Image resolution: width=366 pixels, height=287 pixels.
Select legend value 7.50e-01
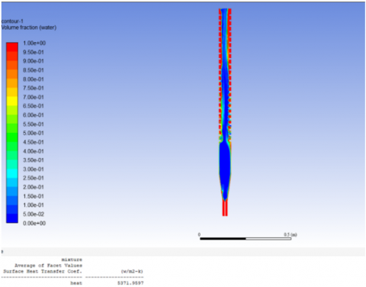coord(34,88)
